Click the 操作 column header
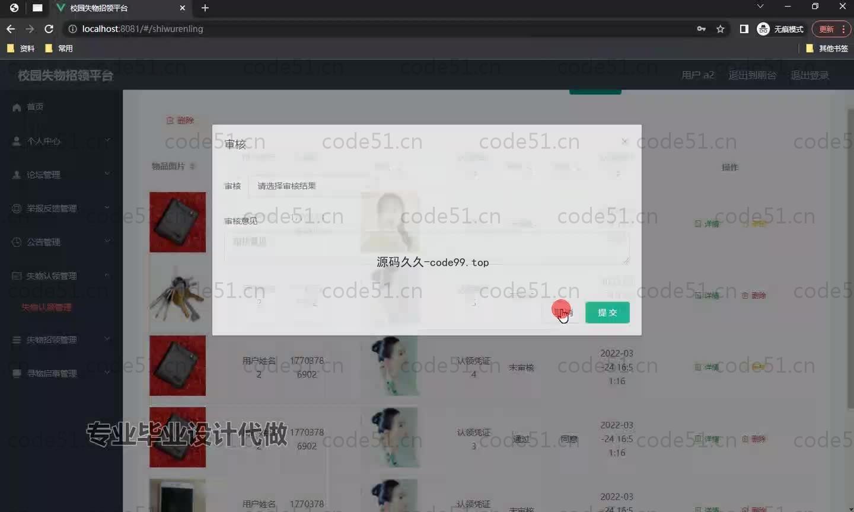The image size is (854, 512). (730, 167)
